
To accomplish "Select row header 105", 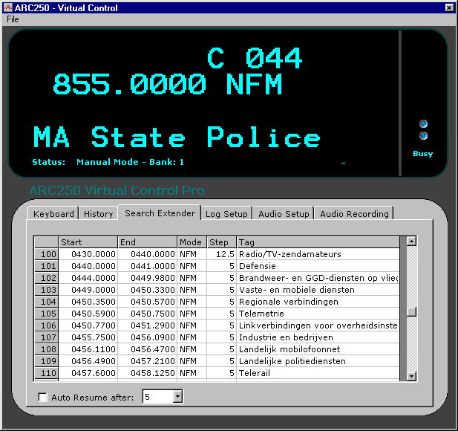I will click(47, 314).
